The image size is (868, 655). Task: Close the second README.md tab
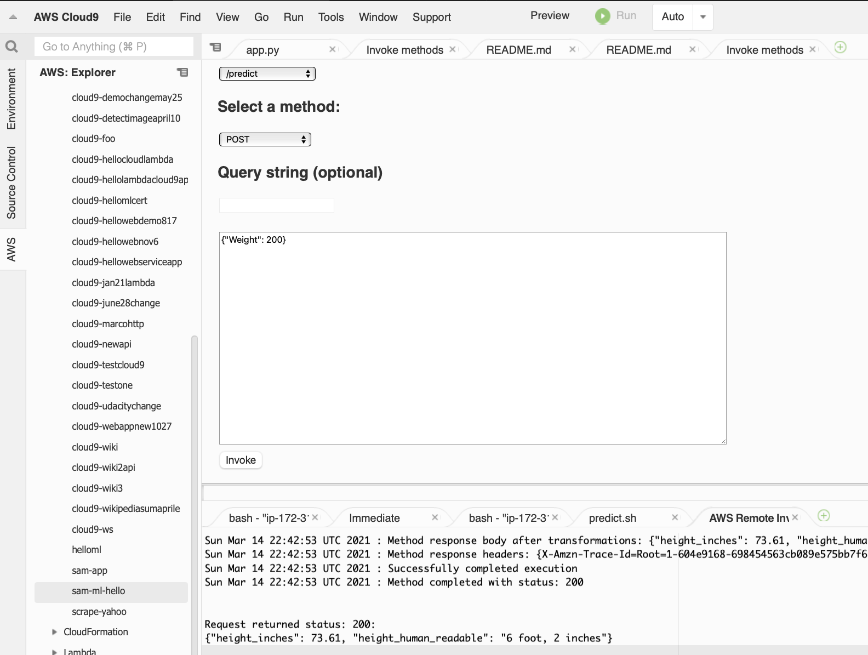pos(692,49)
